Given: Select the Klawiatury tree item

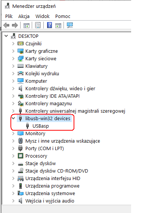Looking at the screenshot, I should [x=37, y=66].
